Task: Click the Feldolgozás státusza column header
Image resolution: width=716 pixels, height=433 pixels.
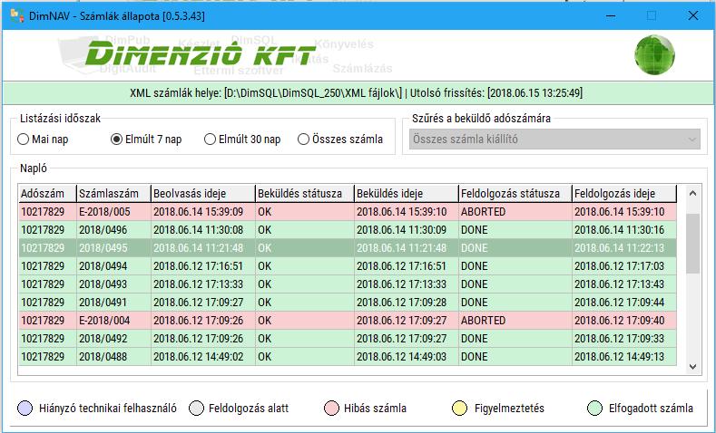Action: tap(515, 193)
